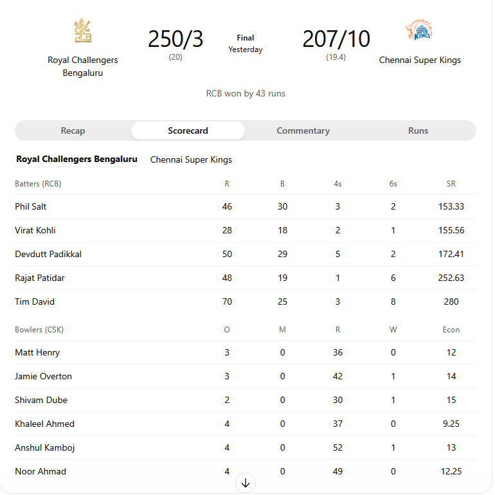Click the Chennai Super Kings team logo
The image size is (495, 495).
419,30
